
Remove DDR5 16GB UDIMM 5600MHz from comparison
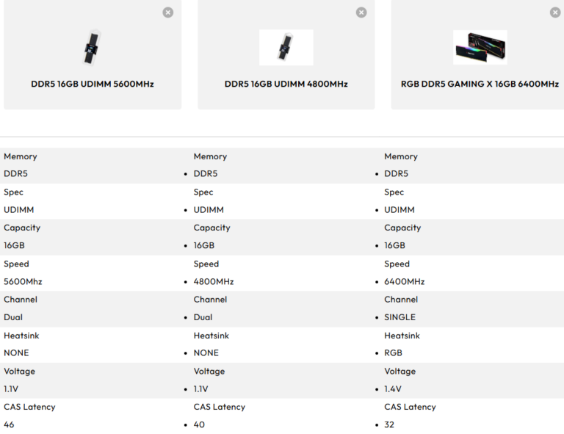point(168,12)
